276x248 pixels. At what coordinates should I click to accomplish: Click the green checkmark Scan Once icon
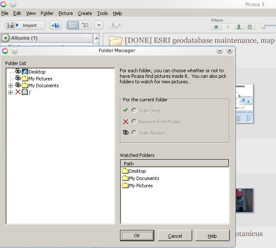125,110
